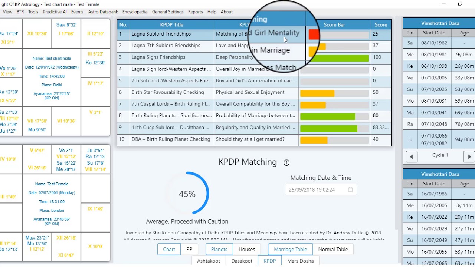Viewport: 475px width, 267px height.
Task: Open the calendar icon in Matching Date field
Action: (x=350, y=189)
